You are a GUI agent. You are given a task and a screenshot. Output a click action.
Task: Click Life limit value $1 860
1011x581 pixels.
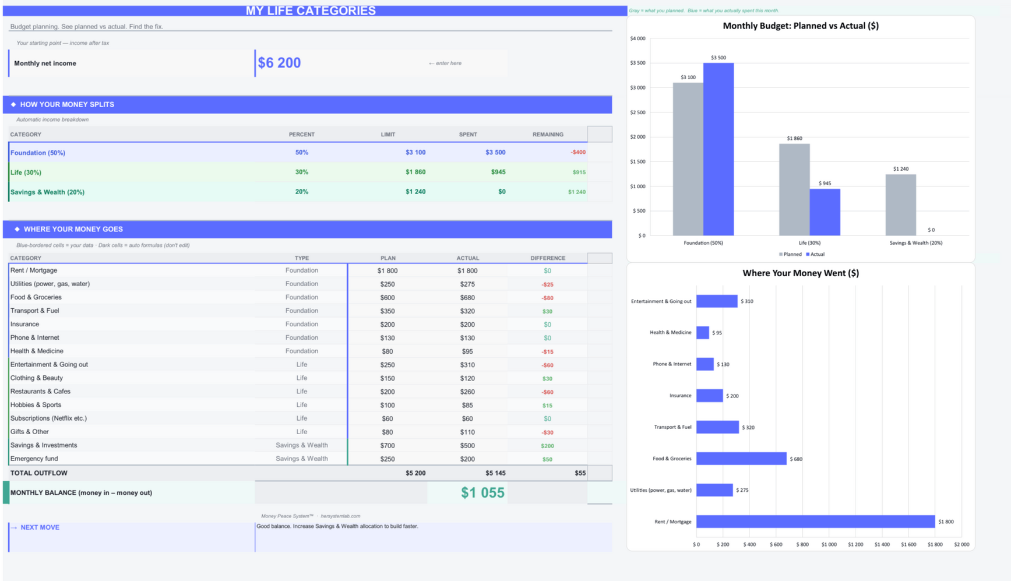(415, 172)
